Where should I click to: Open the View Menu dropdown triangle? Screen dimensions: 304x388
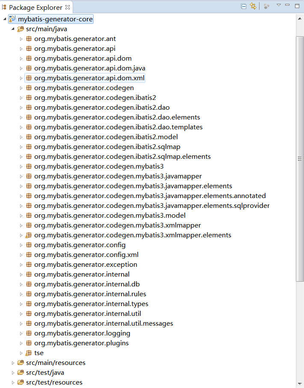coord(279,5)
